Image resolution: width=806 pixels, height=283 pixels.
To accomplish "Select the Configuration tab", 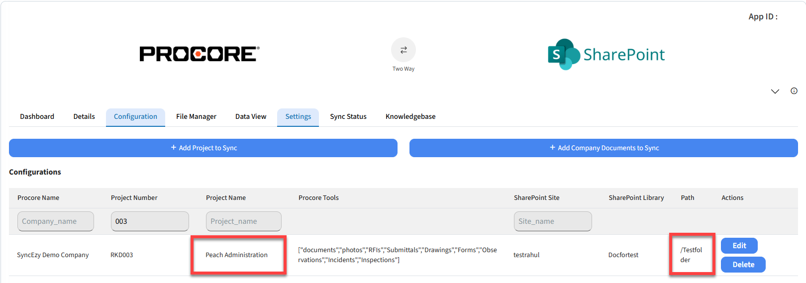I will coord(135,117).
